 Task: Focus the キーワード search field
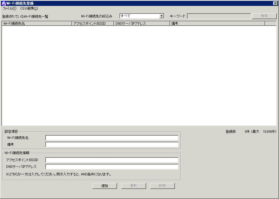[x=219, y=16]
